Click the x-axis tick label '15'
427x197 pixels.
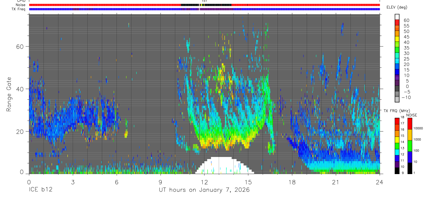[x=248, y=182]
